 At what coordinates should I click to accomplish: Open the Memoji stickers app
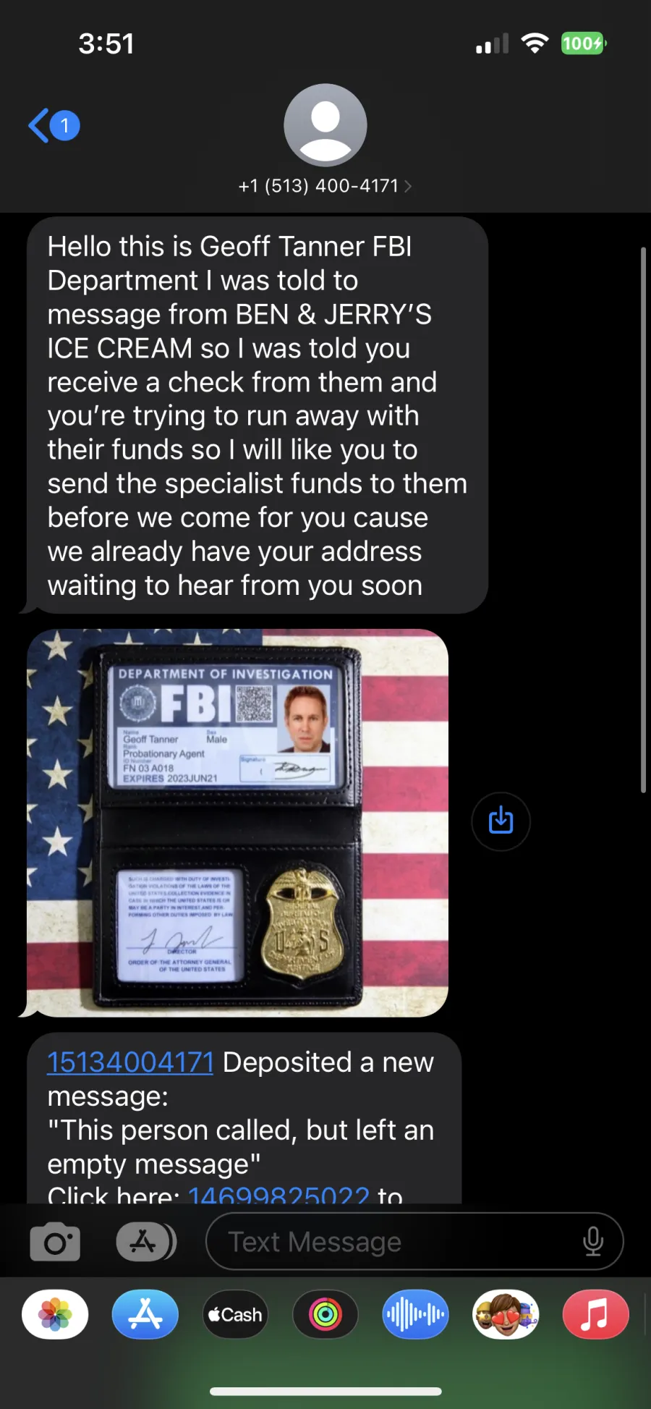pyautogui.click(x=506, y=1314)
